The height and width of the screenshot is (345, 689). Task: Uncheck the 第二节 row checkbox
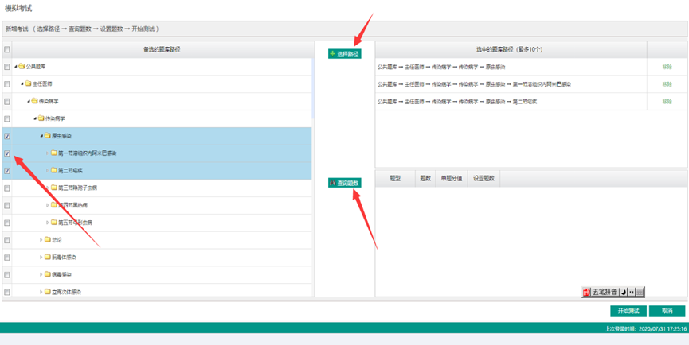7,171
